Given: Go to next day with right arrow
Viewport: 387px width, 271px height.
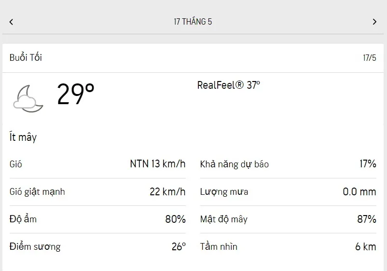Looking at the screenshot, I should [x=374, y=22].
